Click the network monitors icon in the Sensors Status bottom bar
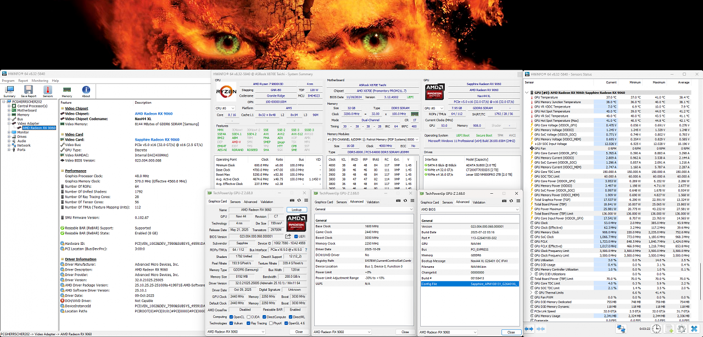 (622, 328)
